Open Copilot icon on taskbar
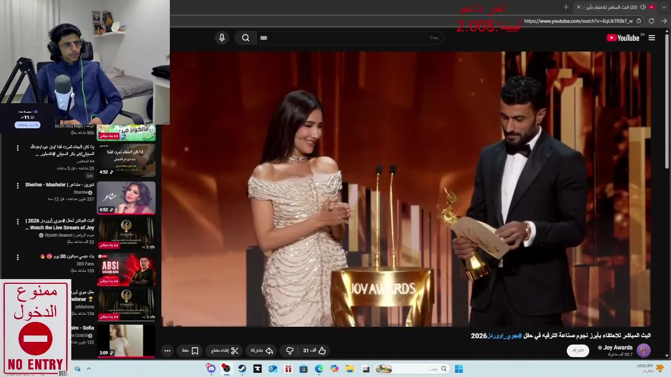Viewport: 671px width, 377px height. coord(334,369)
